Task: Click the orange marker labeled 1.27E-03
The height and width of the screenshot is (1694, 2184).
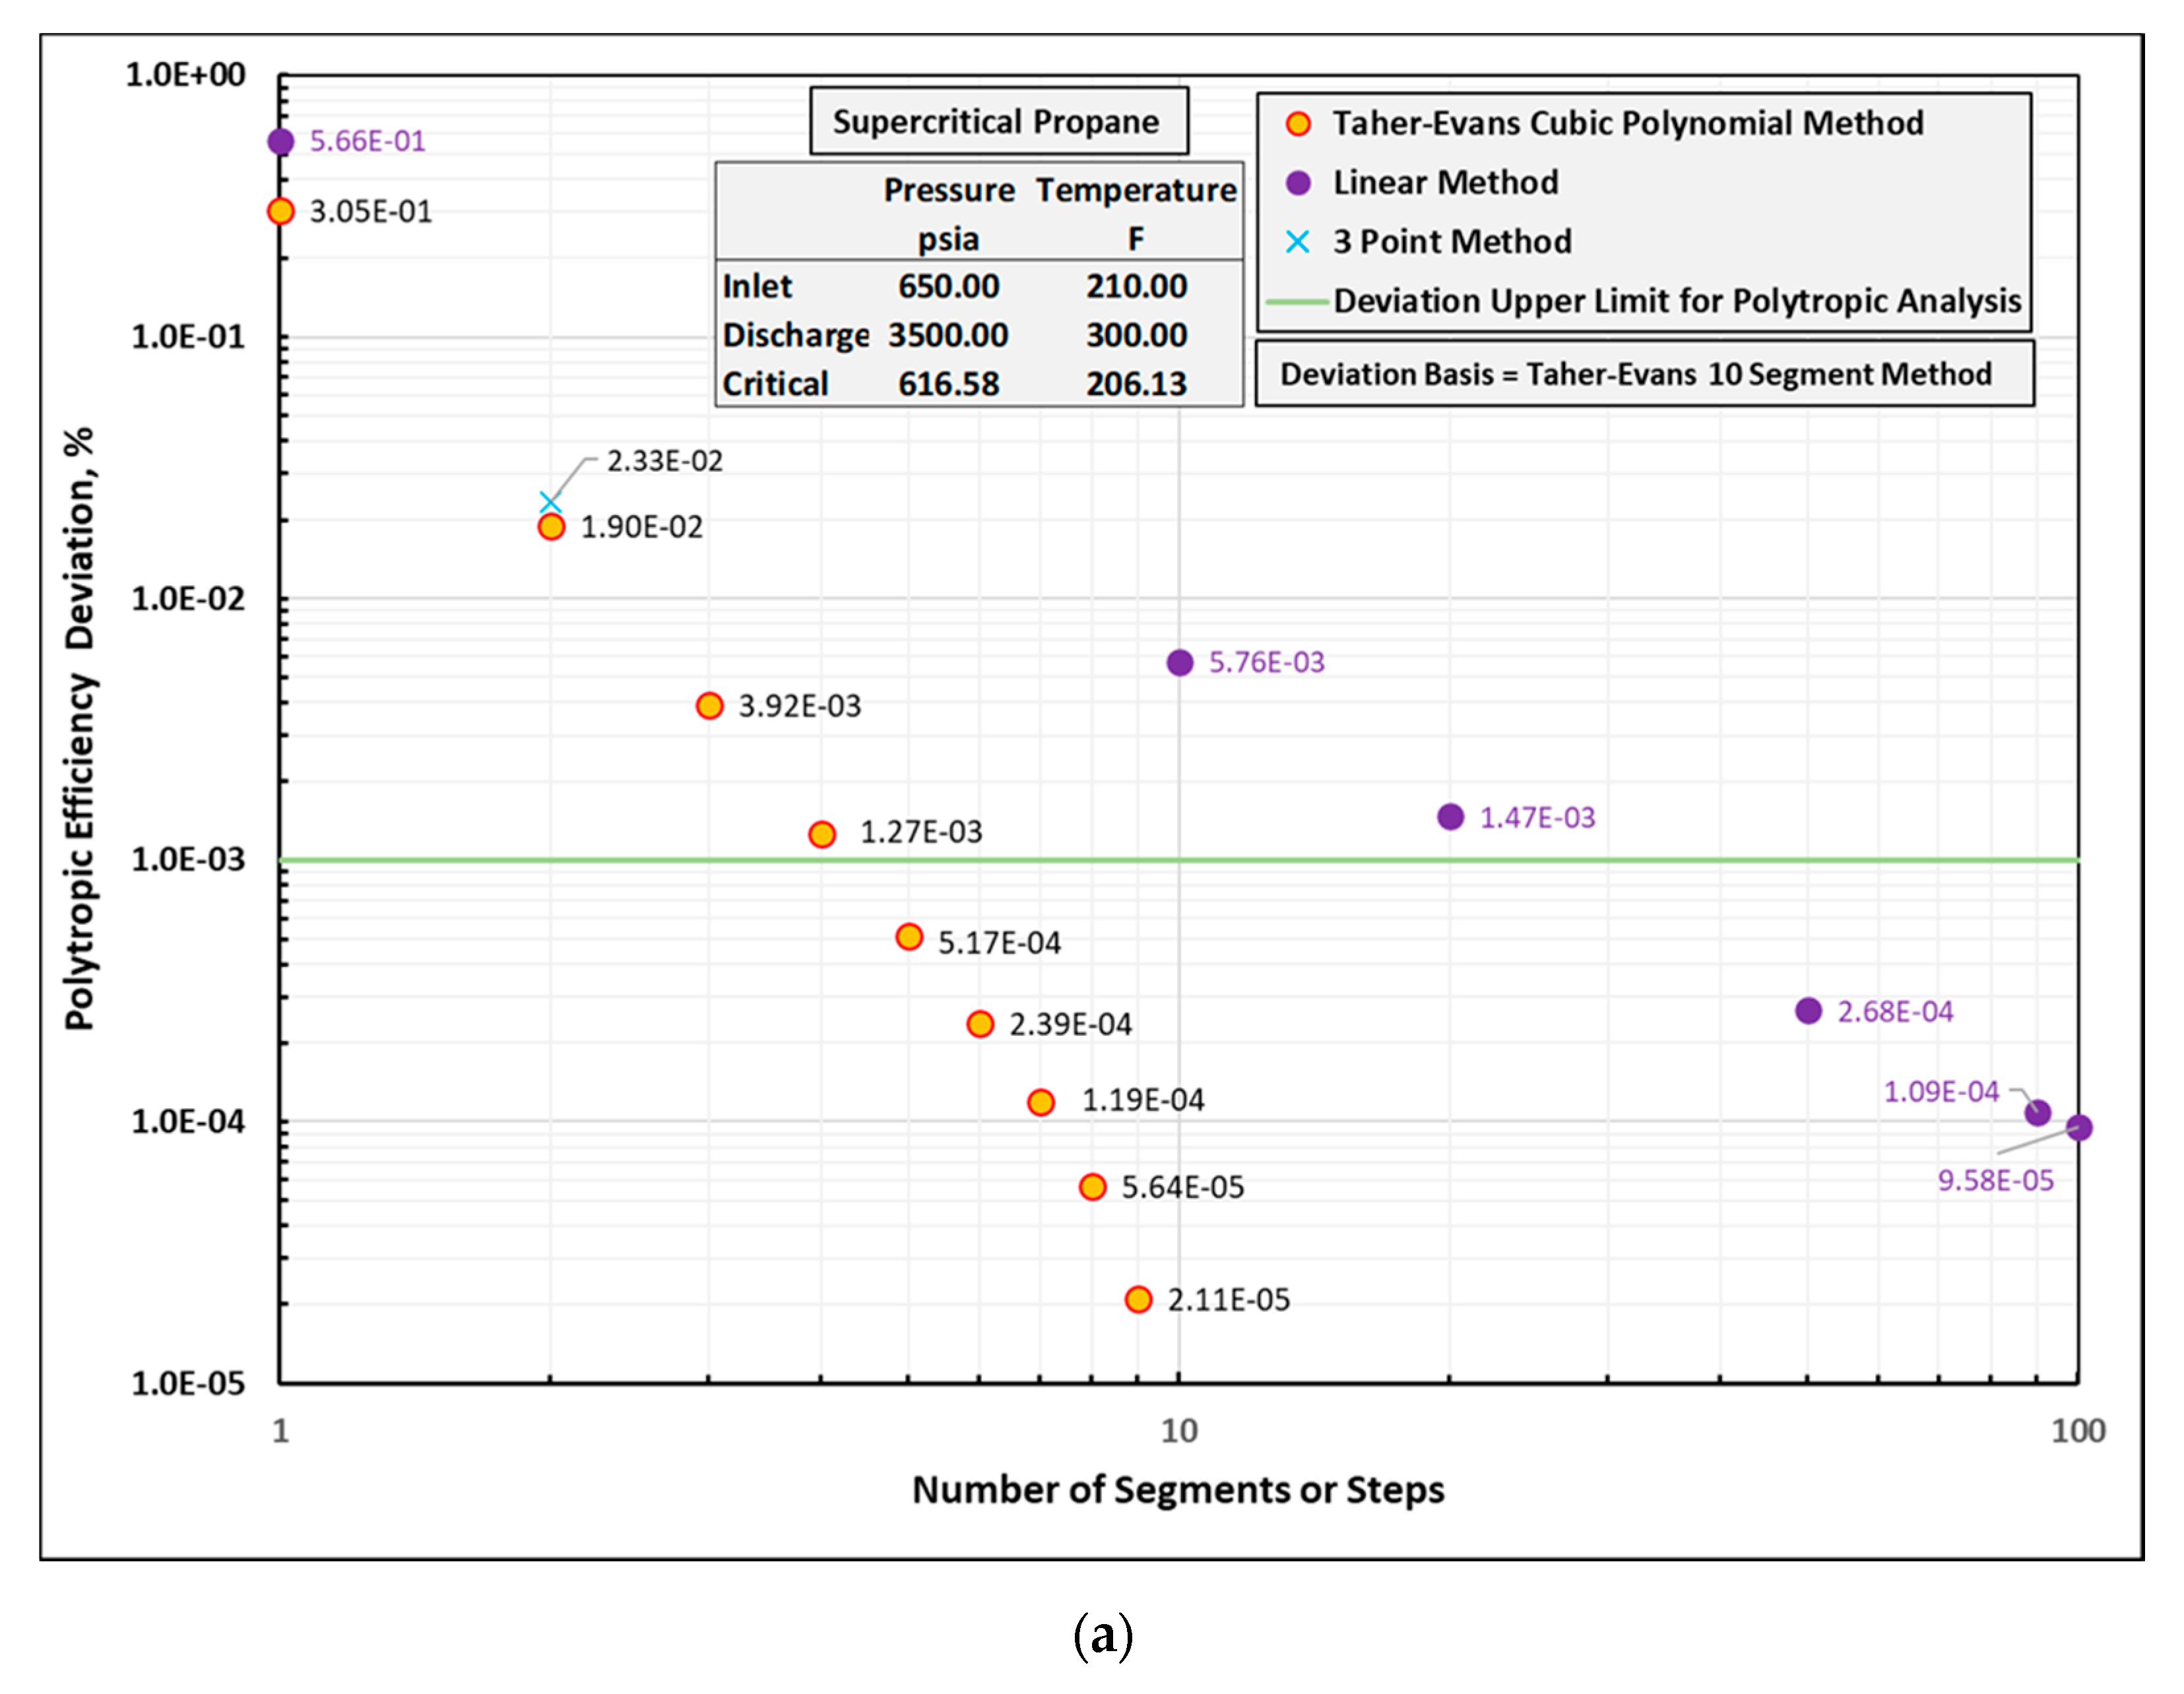Action: (x=822, y=834)
